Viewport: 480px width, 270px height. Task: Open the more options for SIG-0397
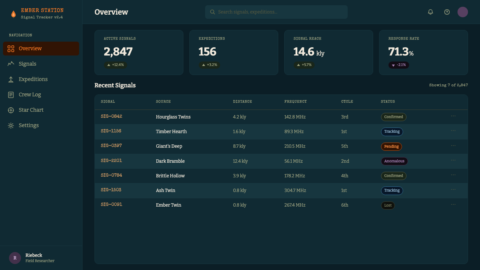[453, 145]
